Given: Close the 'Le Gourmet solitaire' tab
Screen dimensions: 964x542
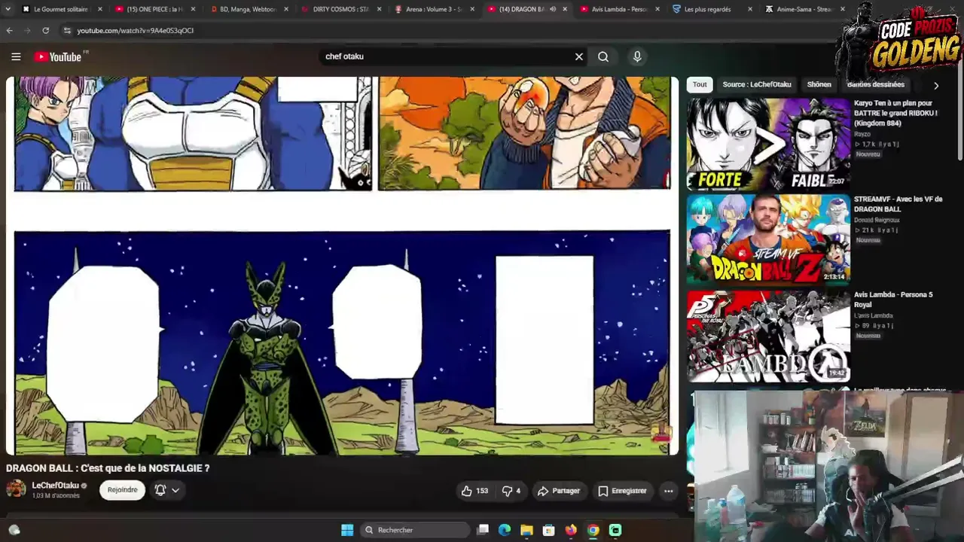Looking at the screenshot, I should pyautogui.click(x=99, y=9).
